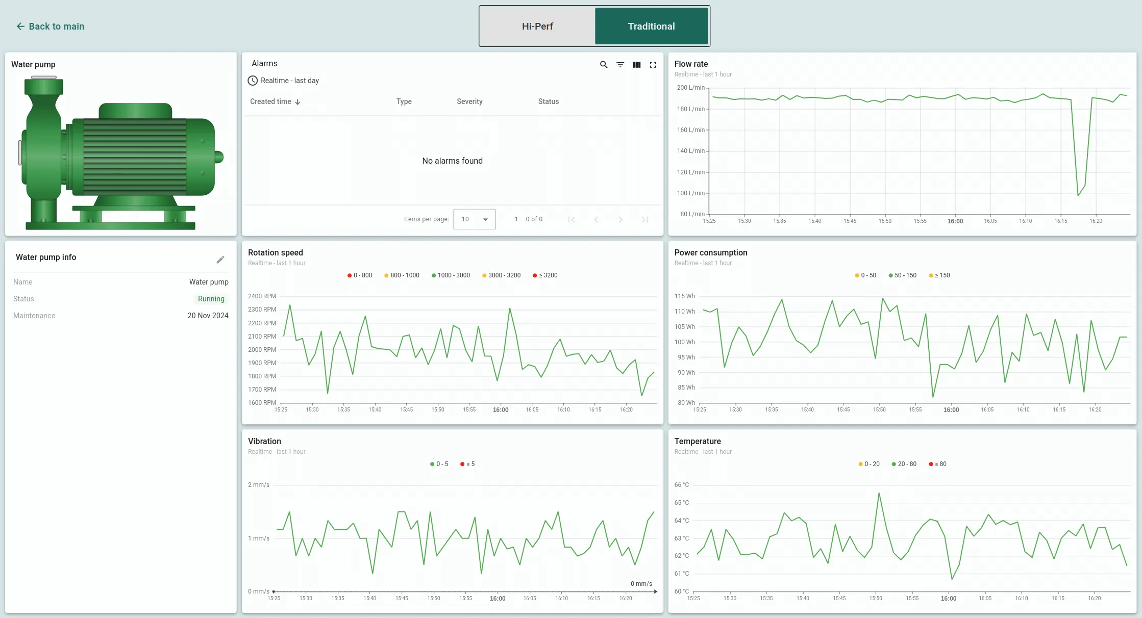Open Realtime - last day time selector

click(x=289, y=81)
